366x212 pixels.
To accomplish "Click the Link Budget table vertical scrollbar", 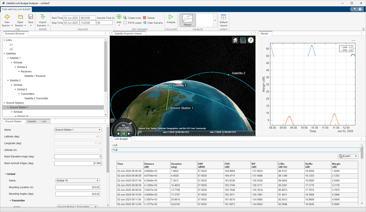I will (x=362, y=153).
